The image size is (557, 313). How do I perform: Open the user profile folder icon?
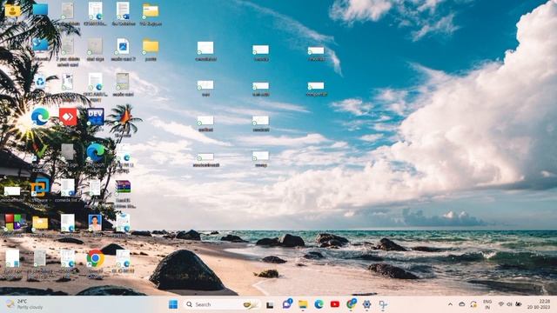12,10
